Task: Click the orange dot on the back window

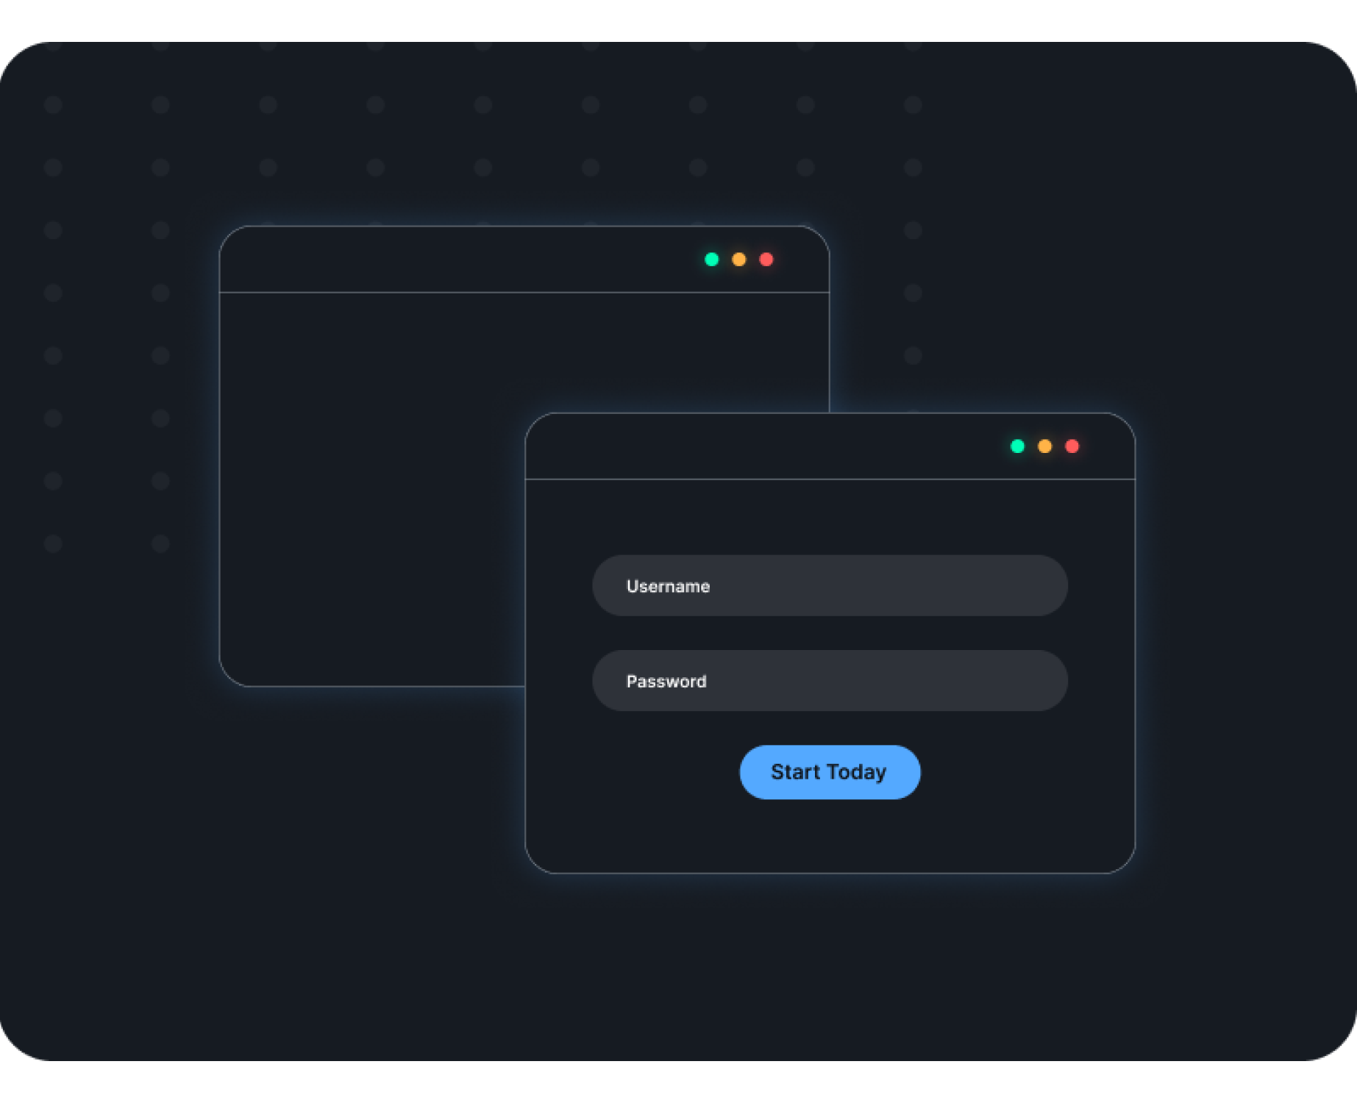Action: tap(738, 260)
